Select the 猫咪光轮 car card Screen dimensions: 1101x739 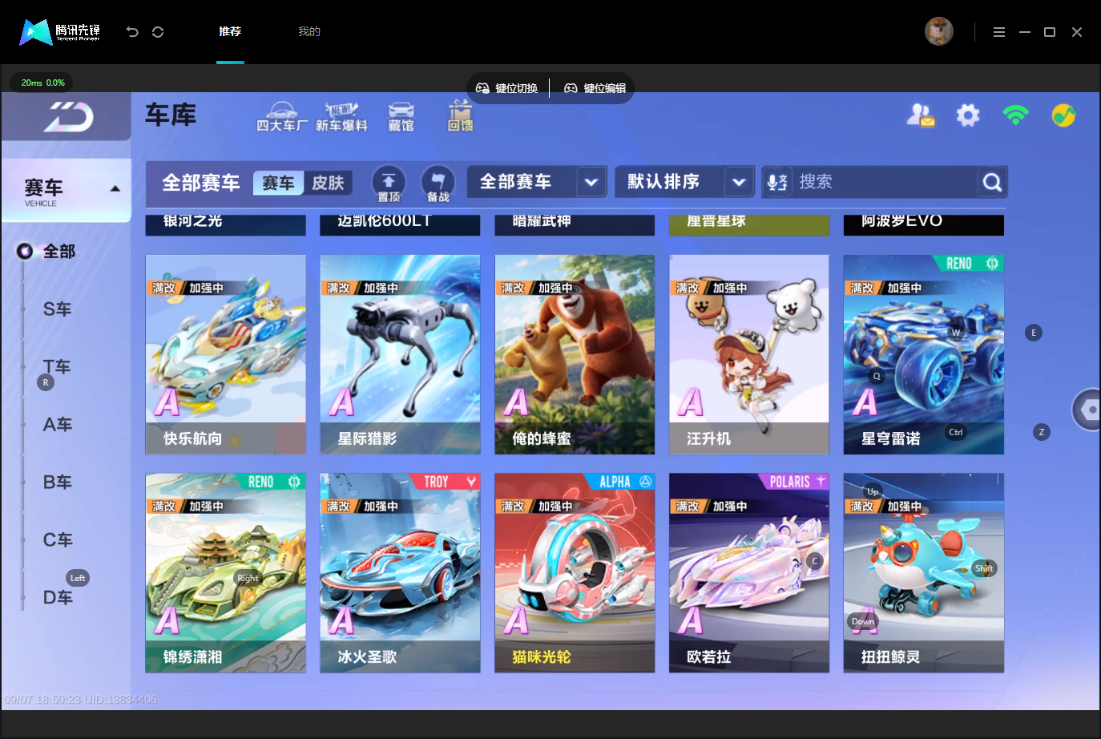coord(575,572)
